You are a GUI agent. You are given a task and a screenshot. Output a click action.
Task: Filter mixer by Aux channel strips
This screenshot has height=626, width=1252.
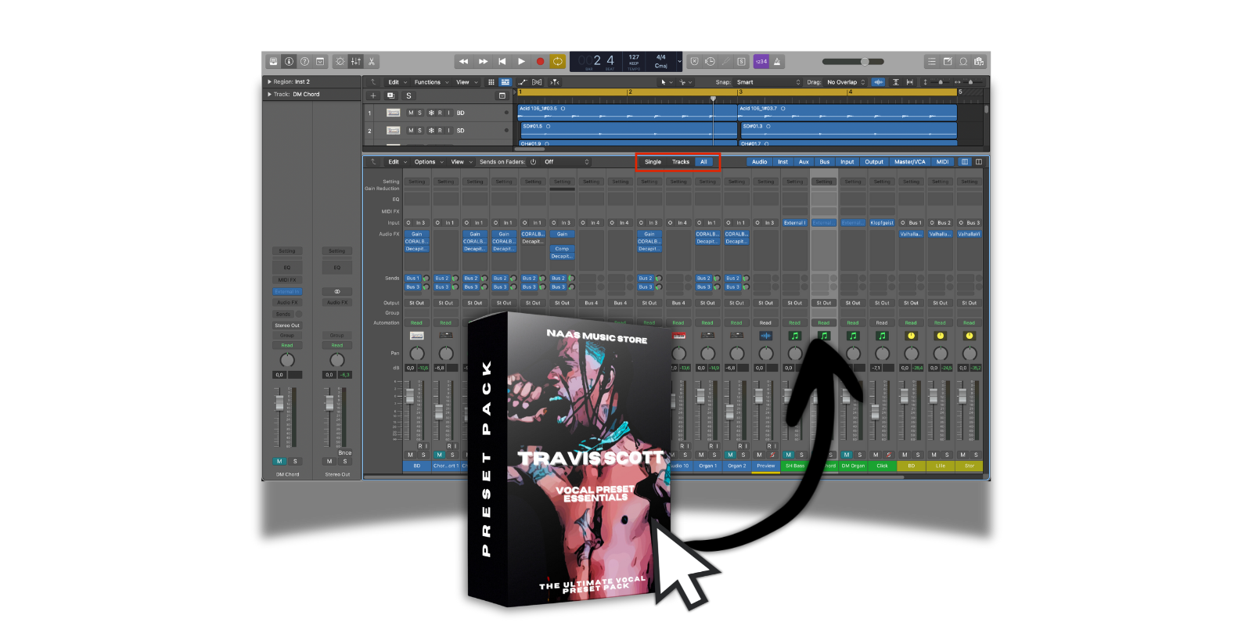point(804,162)
